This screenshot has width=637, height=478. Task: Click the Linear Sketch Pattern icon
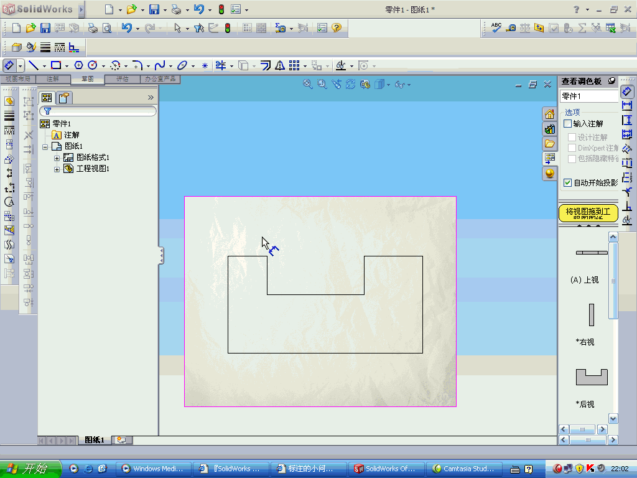click(x=294, y=65)
